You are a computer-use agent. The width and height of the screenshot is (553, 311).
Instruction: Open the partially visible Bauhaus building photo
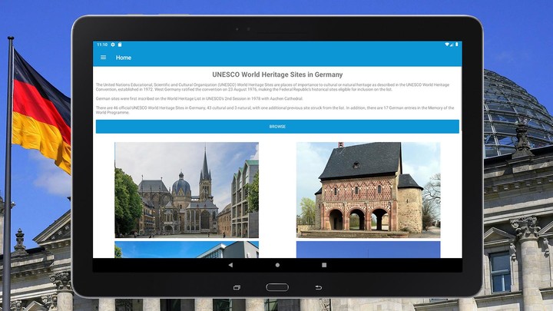187,250
